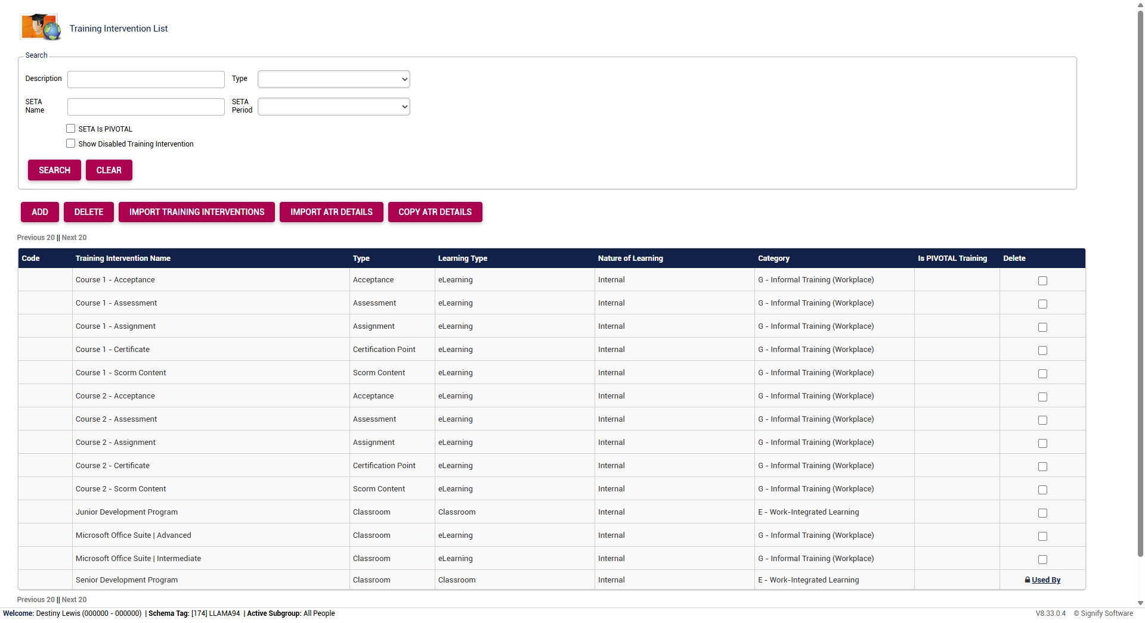1145x623 pixels.
Task: Tick Show Disabled Training Intervention checkbox
Action: coord(71,144)
